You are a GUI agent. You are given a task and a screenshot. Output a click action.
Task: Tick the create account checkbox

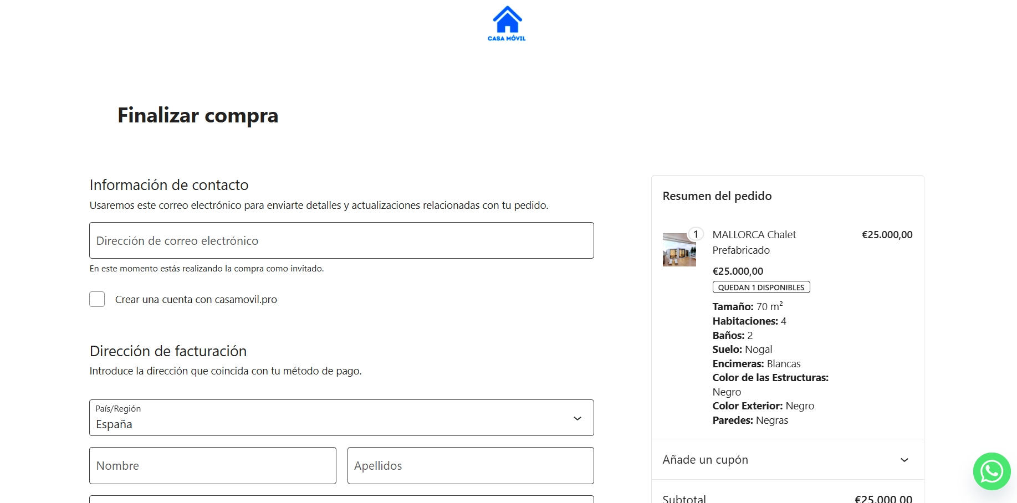coord(97,299)
